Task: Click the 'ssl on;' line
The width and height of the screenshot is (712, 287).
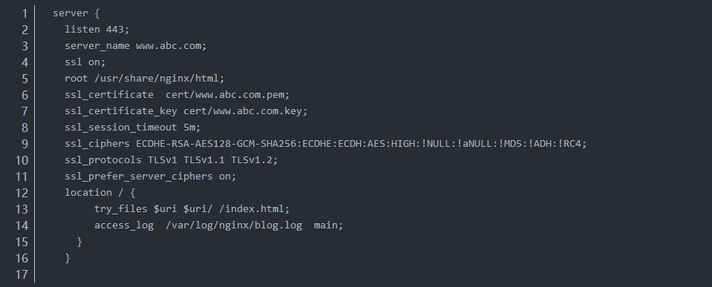Action: click(x=85, y=62)
